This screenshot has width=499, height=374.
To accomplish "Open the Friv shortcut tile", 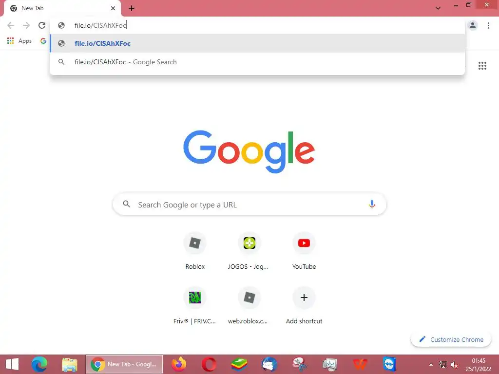I will (x=195, y=306).
